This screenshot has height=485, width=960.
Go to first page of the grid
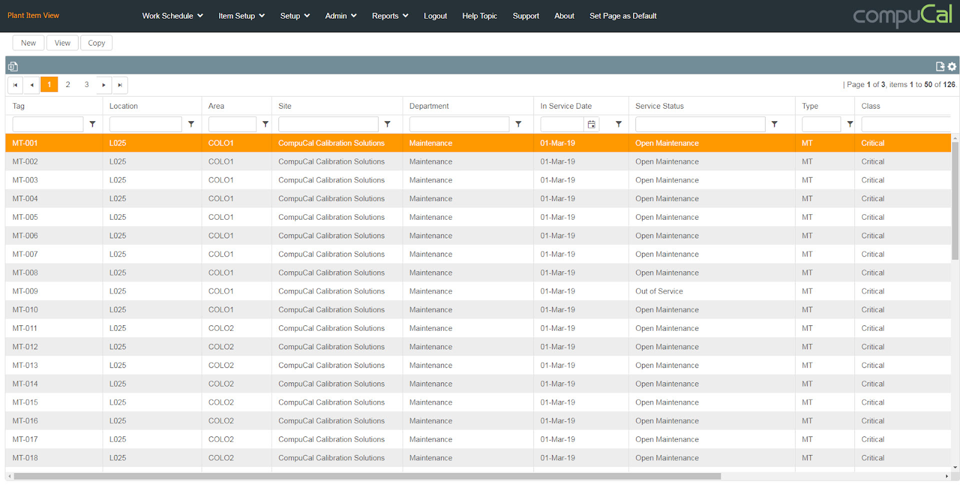click(15, 85)
